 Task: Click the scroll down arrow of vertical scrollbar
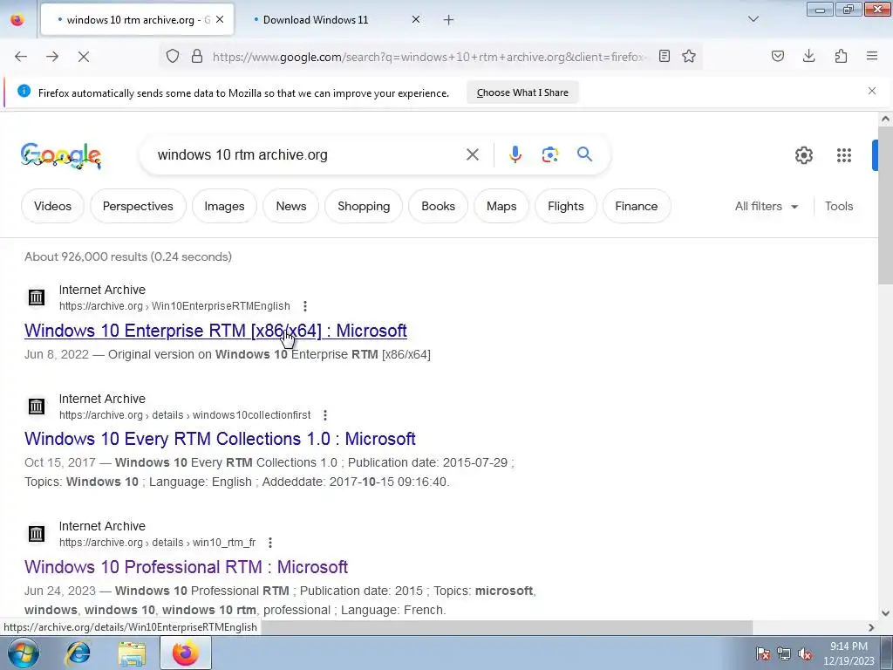click(x=885, y=613)
